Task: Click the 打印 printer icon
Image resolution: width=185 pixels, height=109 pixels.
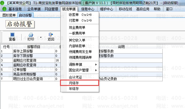Action: click(31, 35)
